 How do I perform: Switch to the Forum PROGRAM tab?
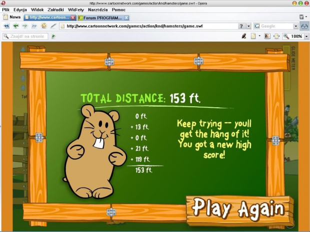(x=103, y=17)
